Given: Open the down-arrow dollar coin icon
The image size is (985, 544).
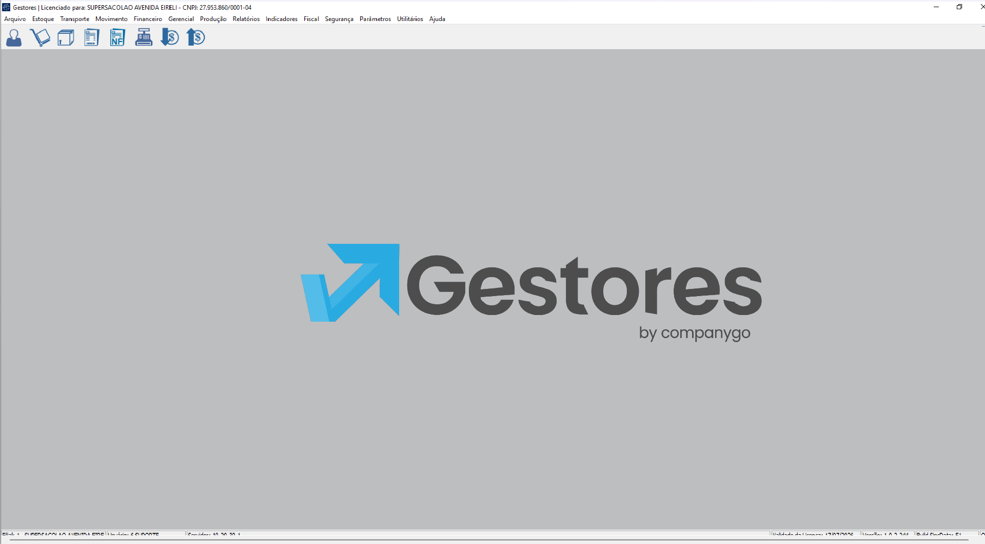Looking at the screenshot, I should [170, 38].
